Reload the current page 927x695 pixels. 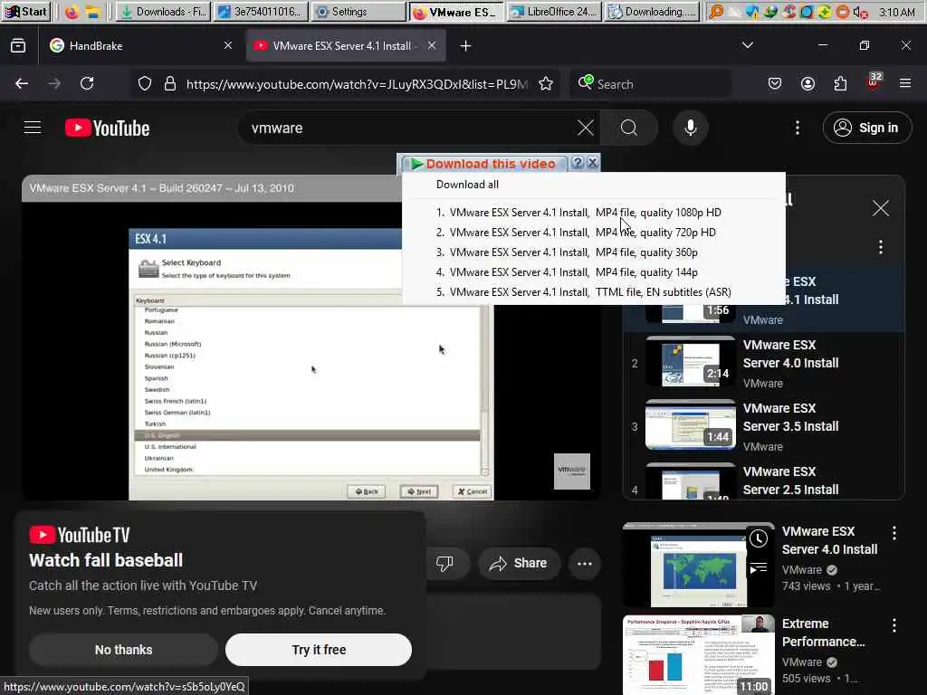coord(88,84)
